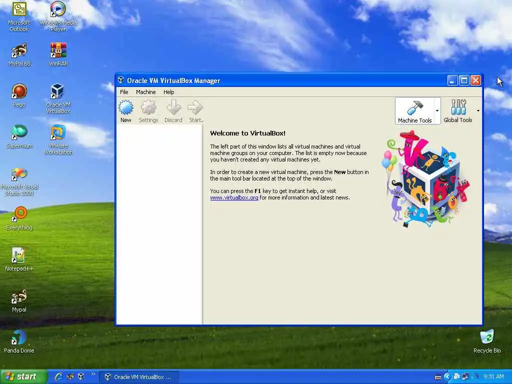Viewport: 512px width, 384px height.
Task: Minimize the VirtualBox Manager window
Action: coord(452,80)
